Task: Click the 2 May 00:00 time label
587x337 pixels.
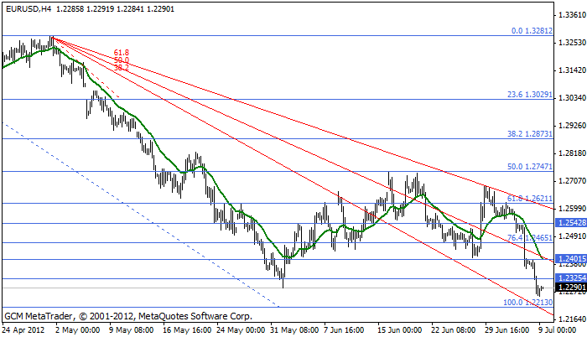Action: click(x=77, y=330)
